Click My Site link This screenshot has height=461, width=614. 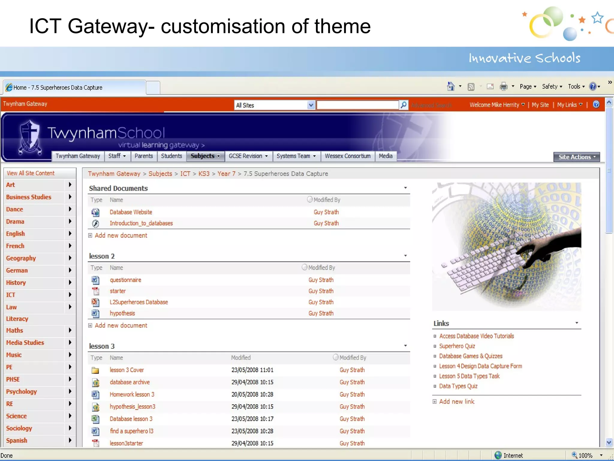[x=540, y=105]
